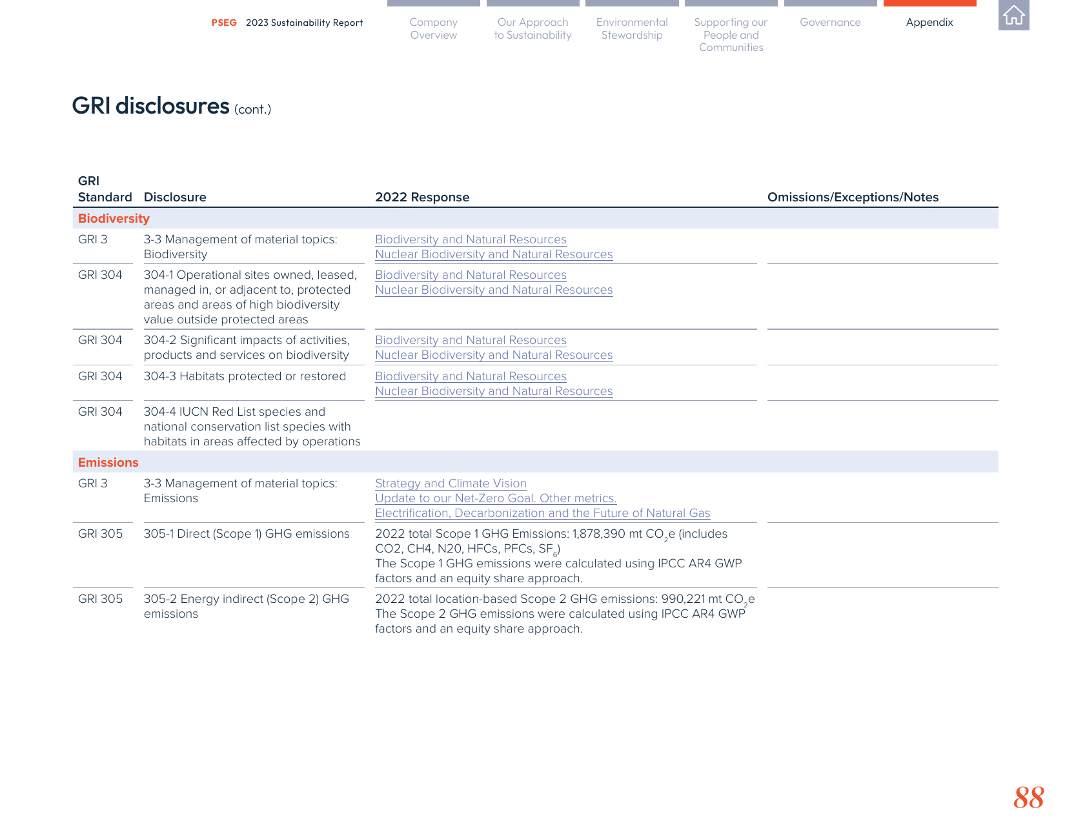Click the '305-1 Direct (Scope 1) GHG emissions' text

(247, 534)
